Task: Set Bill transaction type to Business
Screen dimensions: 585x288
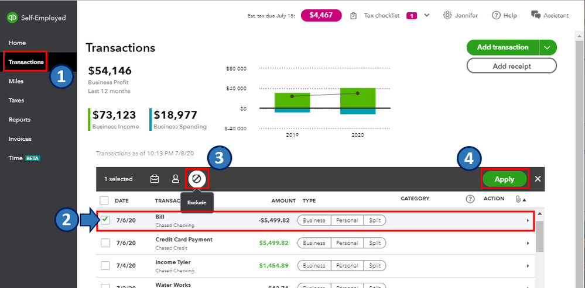Action: coord(314,220)
